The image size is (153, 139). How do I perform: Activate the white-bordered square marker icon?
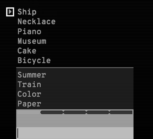click(x=10, y=12)
